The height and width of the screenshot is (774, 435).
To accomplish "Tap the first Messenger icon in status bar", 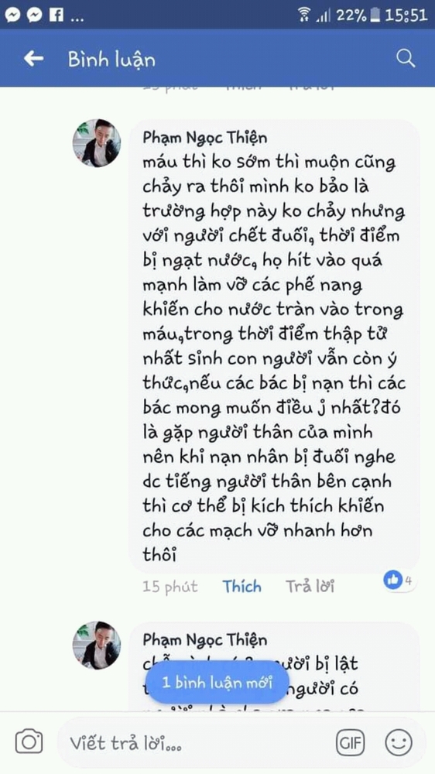I will pyautogui.click(x=12, y=15).
